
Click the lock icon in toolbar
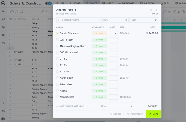coord(178,12)
